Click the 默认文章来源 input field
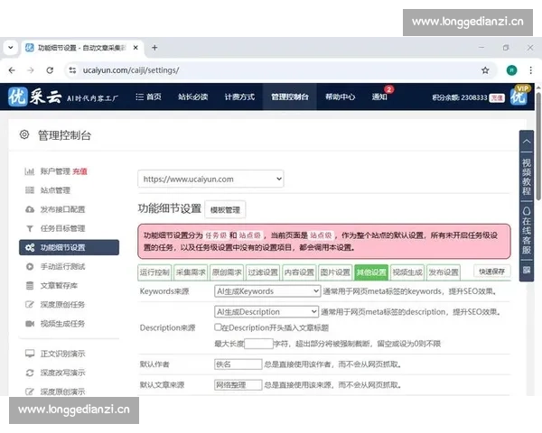This screenshot has height=433, width=542. click(x=238, y=385)
